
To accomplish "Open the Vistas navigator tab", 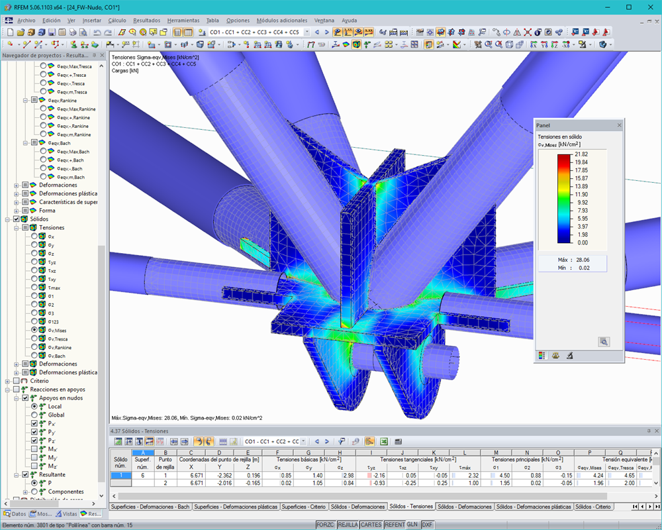I will coord(66,514).
